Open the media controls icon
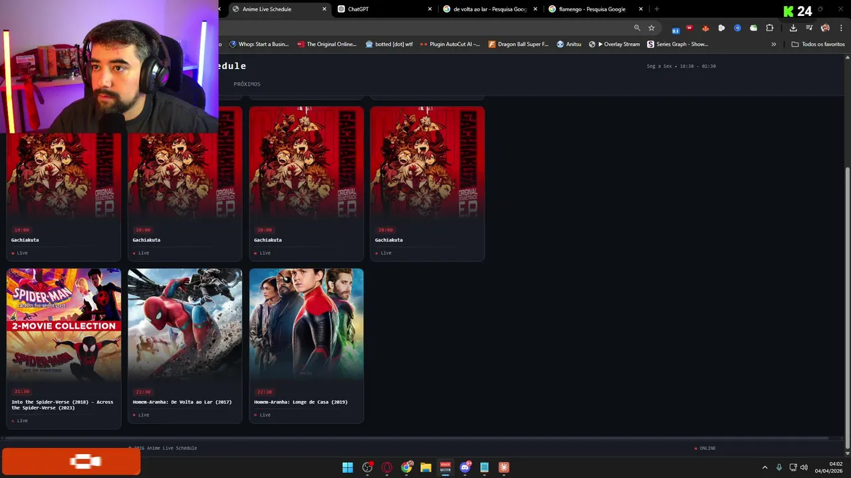This screenshot has height=478, width=851. pyautogui.click(x=809, y=28)
